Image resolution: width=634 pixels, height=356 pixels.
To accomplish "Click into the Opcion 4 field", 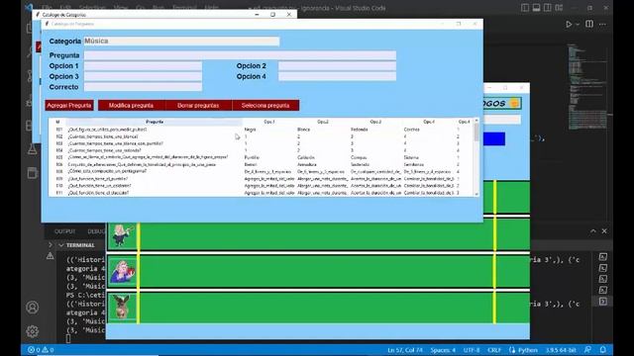I will tap(337, 76).
